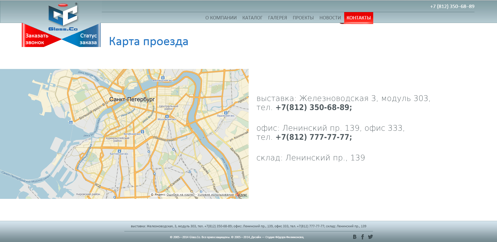
Task: Click the выставка: Железноводская 3 address line
Action: pos(343,98)
